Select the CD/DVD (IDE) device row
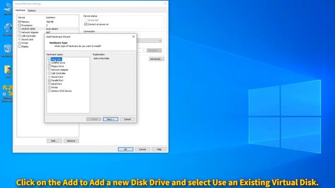The width and height of the screenshot is (335, 188). [48, 29]
